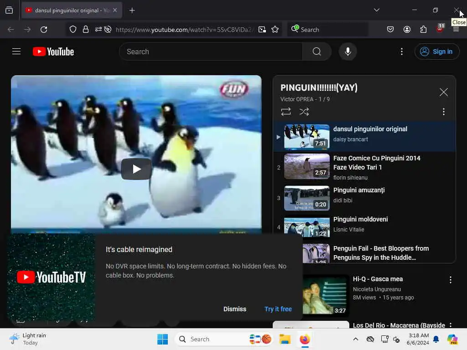Open the clock showing 3:18 AM
The image size is (467, 350).
tap(418, 339)
